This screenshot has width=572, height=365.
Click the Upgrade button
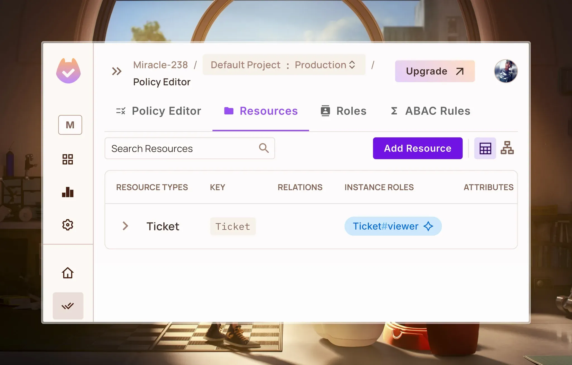435,71
